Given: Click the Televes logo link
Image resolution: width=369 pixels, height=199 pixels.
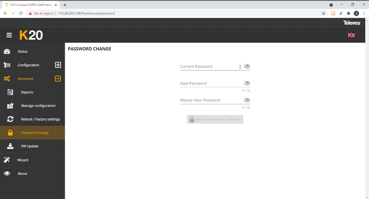Looking at the screenshot, I should tap(352, 23).
